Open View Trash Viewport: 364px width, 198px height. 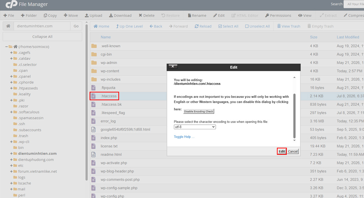289,26
